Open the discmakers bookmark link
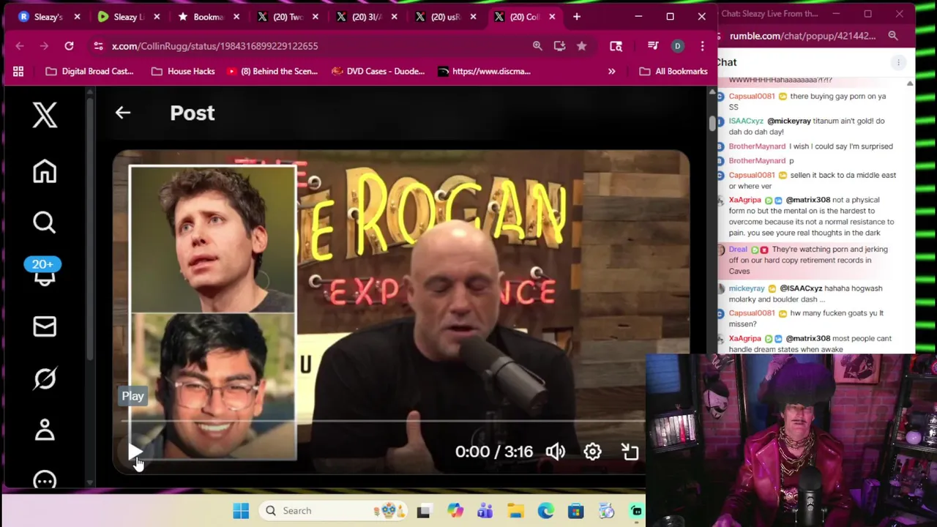 point(484,71)
